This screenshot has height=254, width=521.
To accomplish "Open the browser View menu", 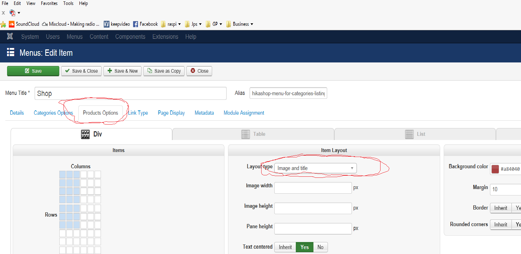I will (x=31, y=3).
